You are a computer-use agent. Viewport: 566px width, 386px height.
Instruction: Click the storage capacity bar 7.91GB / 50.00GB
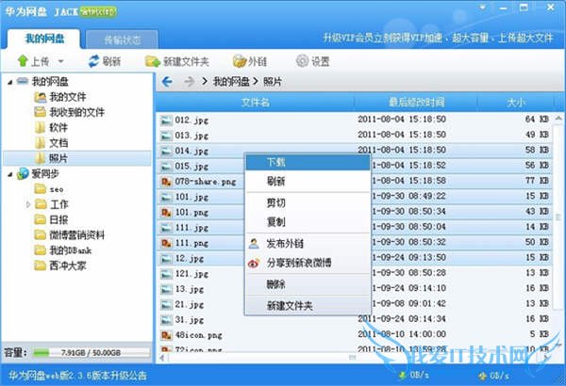pos(91,352)
